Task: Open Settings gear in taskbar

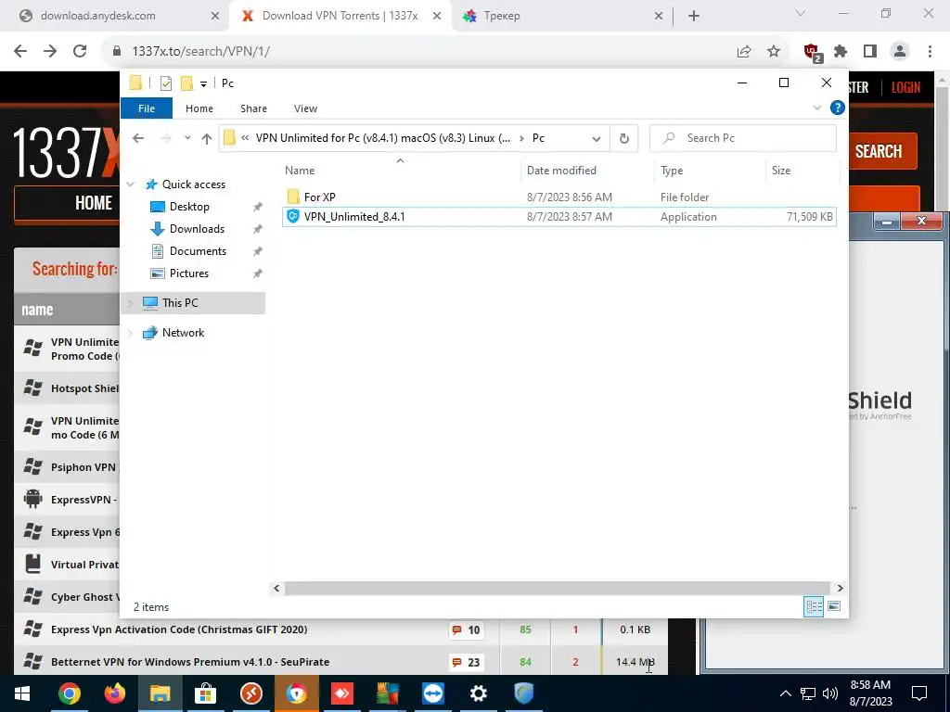Action: [x=478, y=693]
